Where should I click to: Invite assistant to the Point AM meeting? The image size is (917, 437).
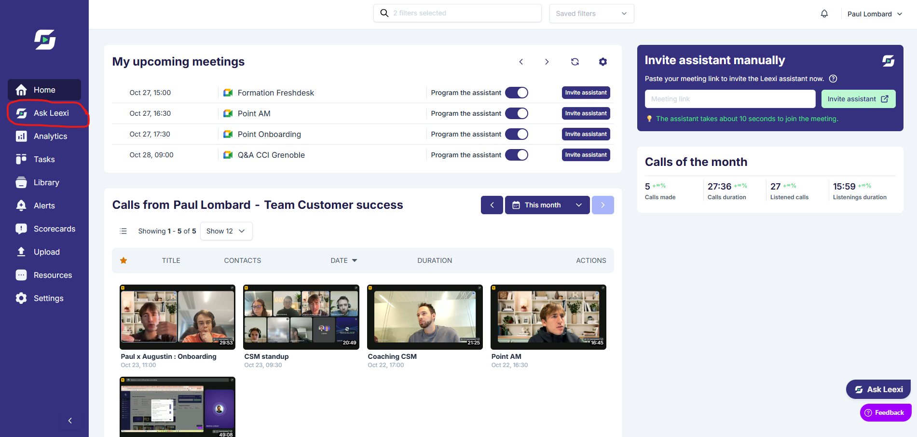point(586,113)
